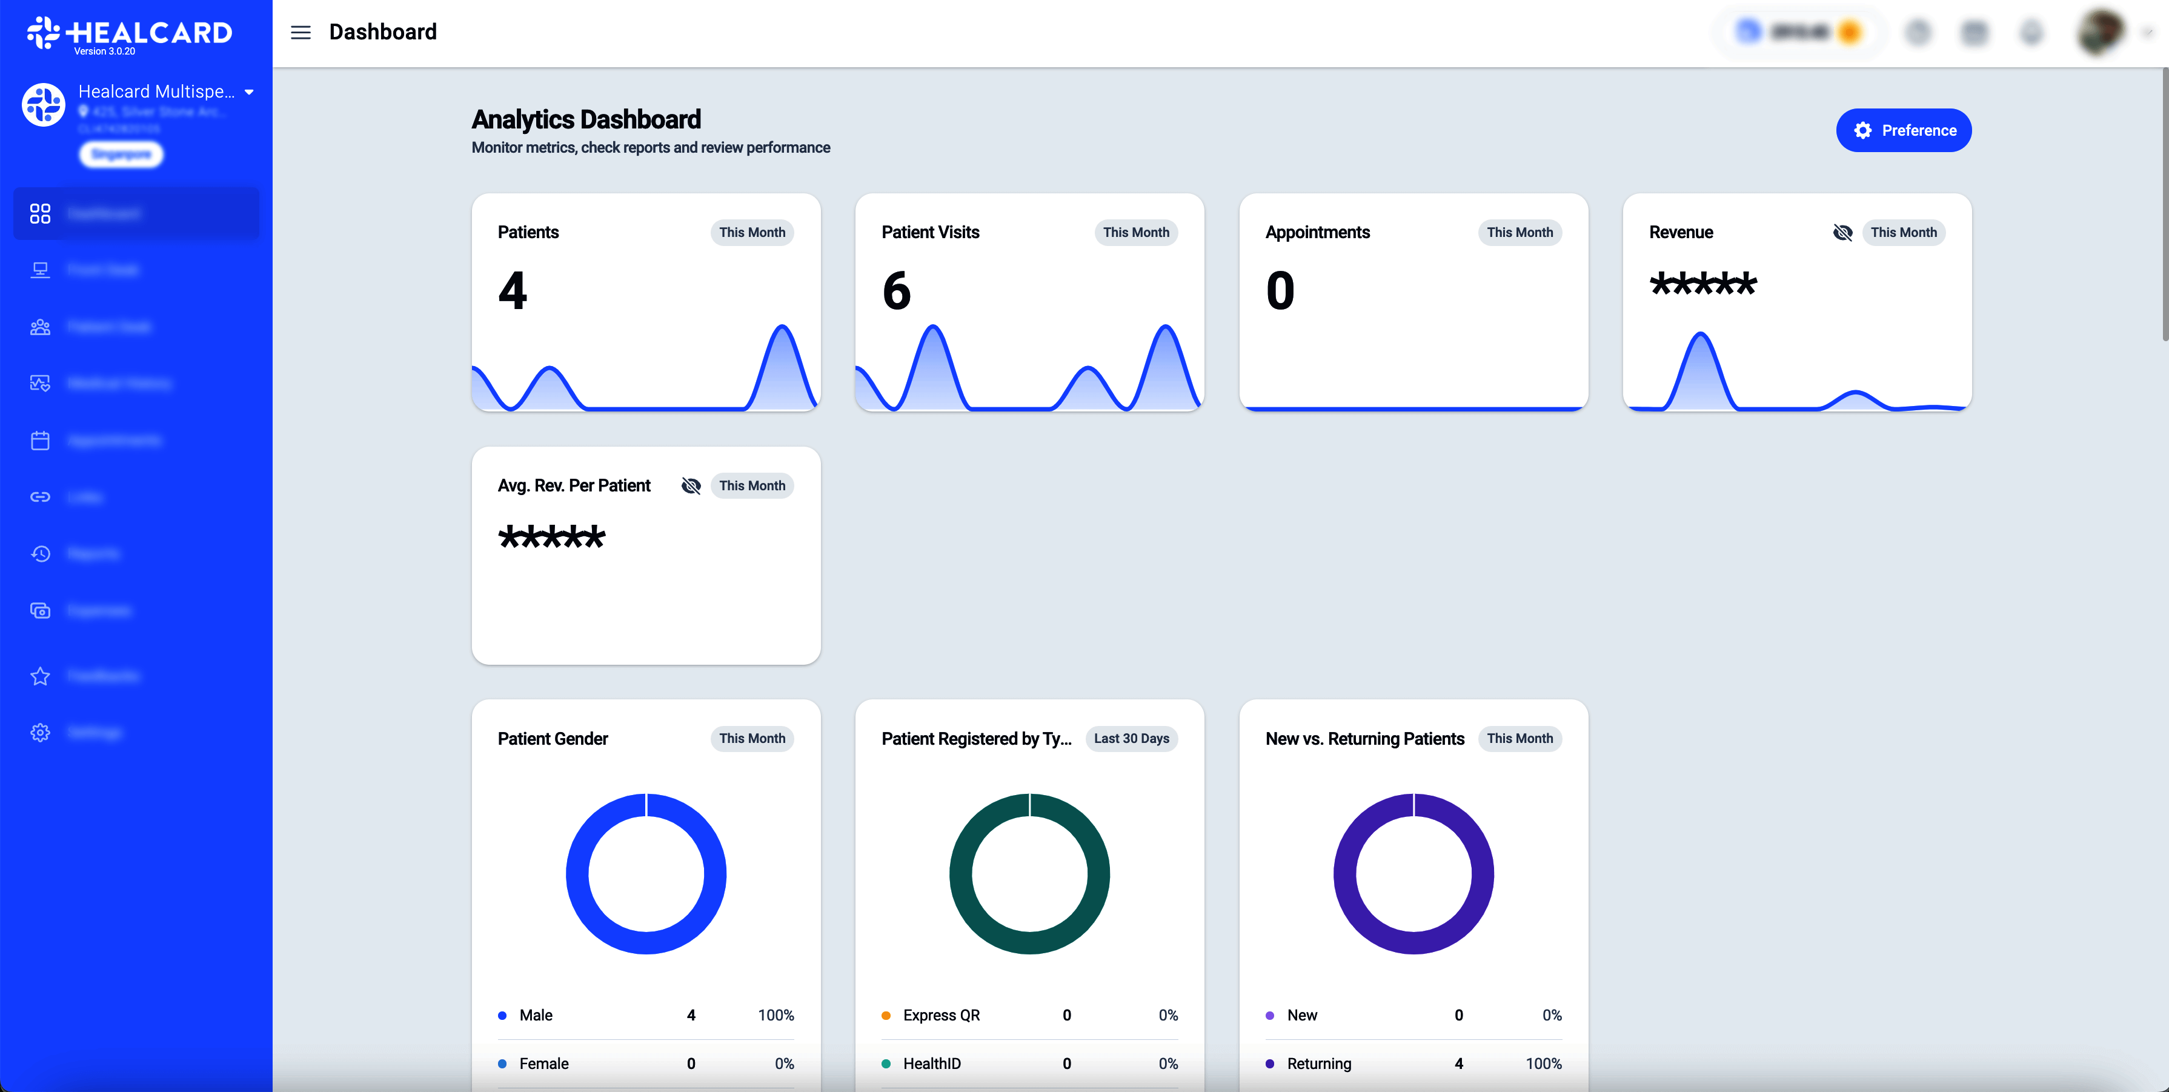Open the monitor/front desk sidebar icon
This screenshot has height=1092, width=2169.
tap(39, 270)
